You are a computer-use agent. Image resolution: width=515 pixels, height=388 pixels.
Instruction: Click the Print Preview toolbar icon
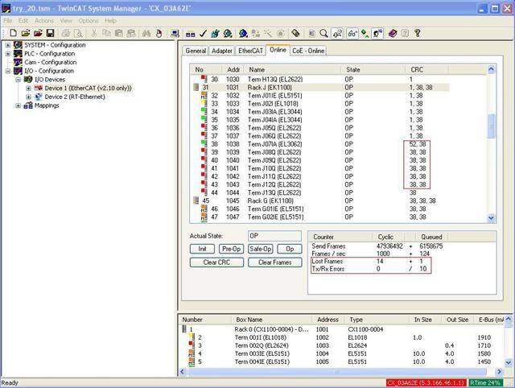[79, 33]
